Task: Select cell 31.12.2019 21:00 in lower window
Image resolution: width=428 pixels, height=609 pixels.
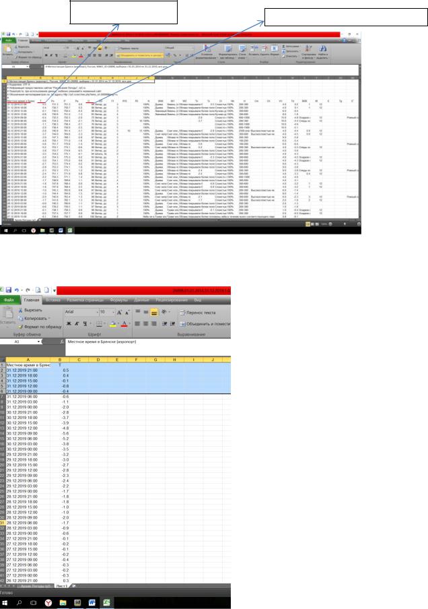Action: pos(28,370)
